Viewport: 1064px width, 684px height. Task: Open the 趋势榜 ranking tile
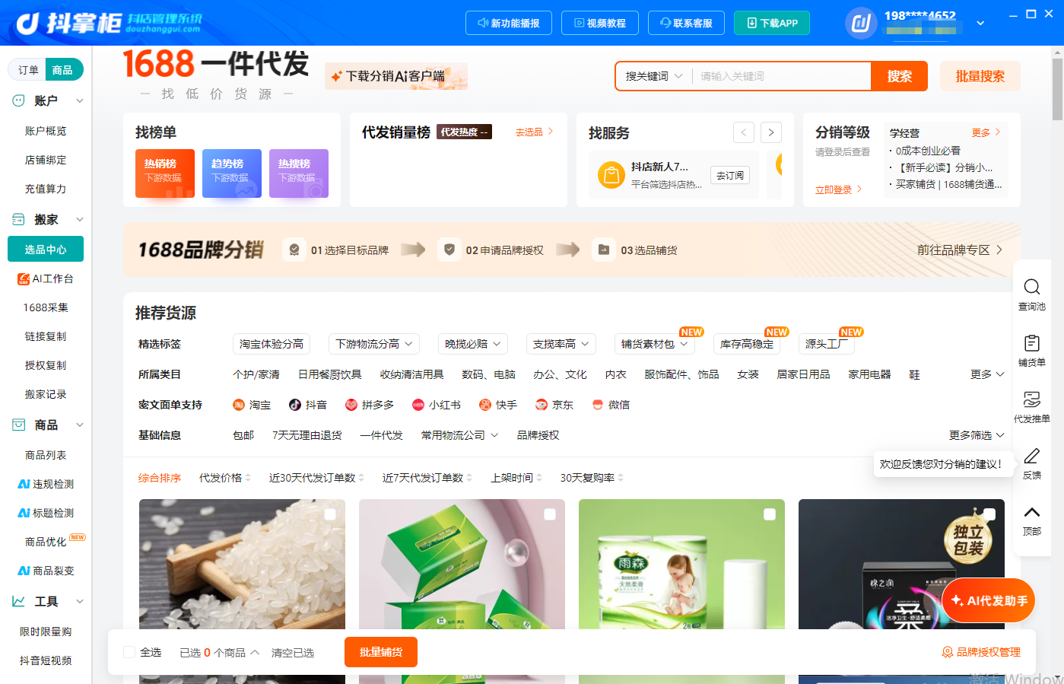pyautogui.click(x=232, y=173)
